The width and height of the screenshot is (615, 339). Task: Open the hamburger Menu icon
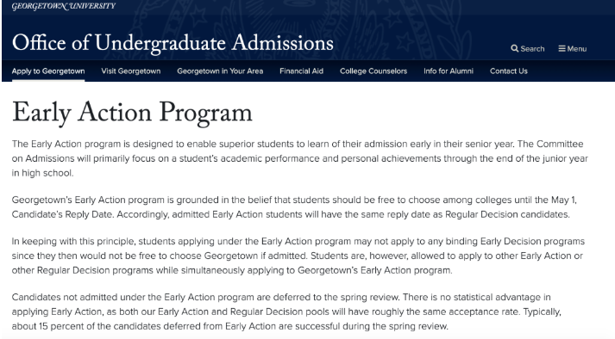tap(562, 48)
